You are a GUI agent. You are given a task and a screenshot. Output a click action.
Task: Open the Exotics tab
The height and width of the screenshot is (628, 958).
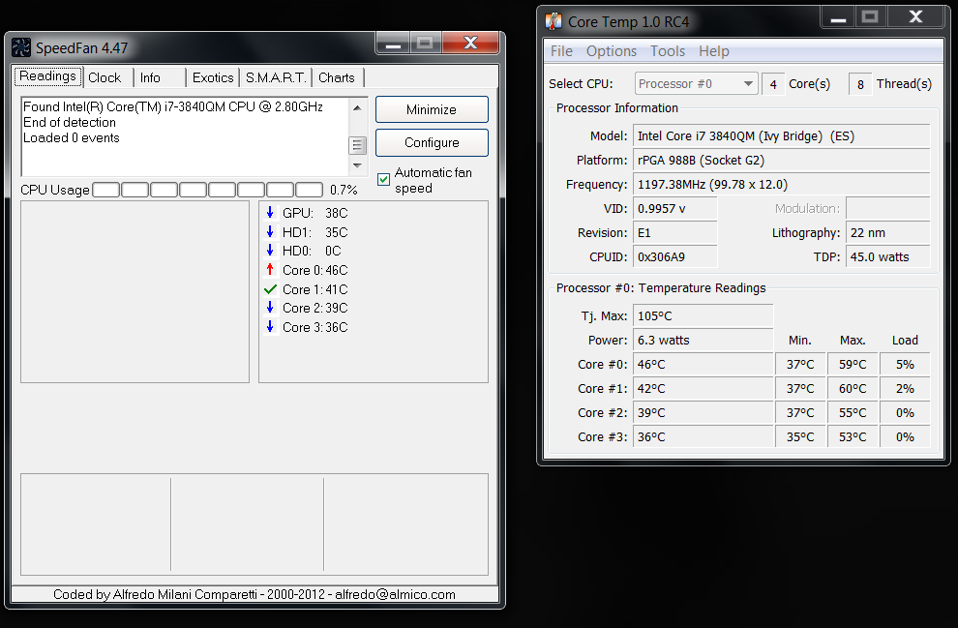pyautogui.click(x=213, y=77)
